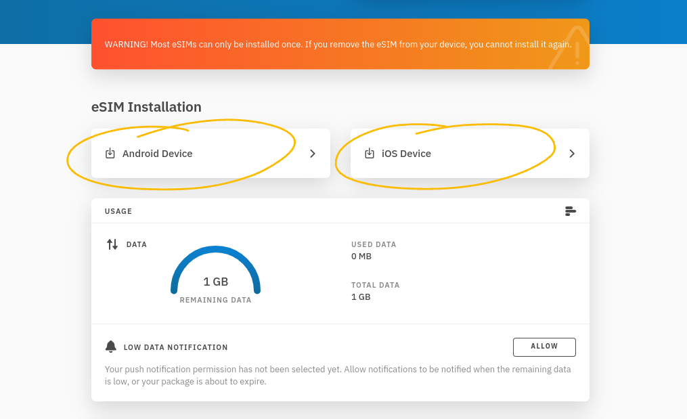The height and width of the screenshot is (419, 687).
Task: Click the low data notification bell icon
Action: click(111, 347)
